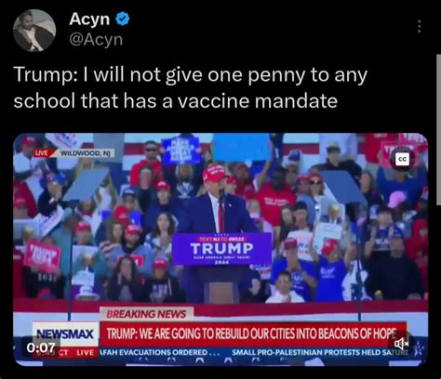Unmute the video using speaker icon
Image resolution: width=441 pixels, height=379 pixels.
tap(401, 343)
